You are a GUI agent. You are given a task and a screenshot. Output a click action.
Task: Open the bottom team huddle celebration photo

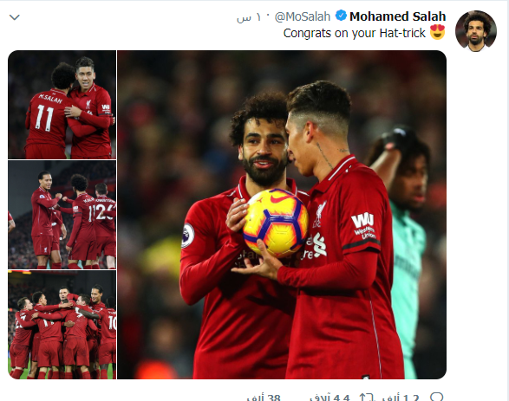point(62,325)
